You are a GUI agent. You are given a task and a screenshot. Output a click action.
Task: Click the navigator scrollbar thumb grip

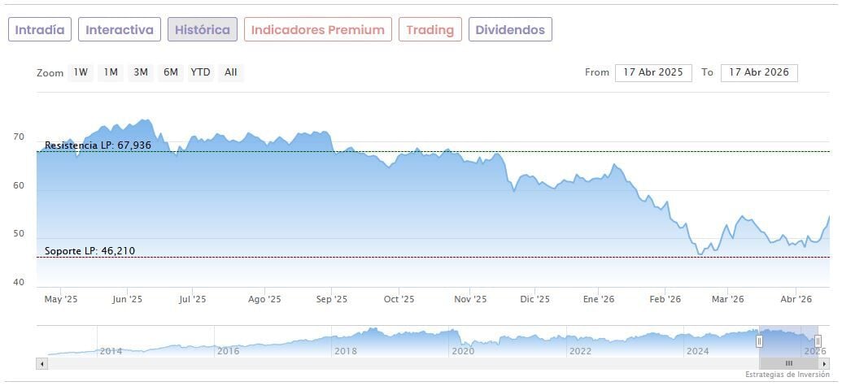[788, 363]
